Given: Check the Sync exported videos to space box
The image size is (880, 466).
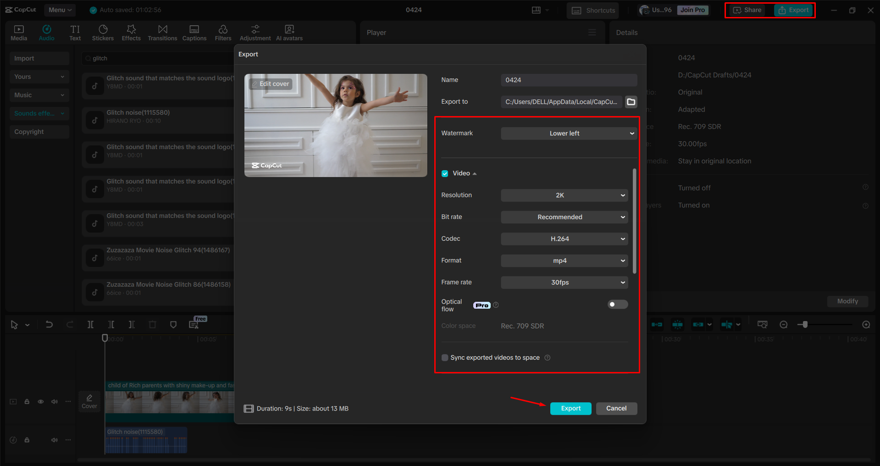Looking at the screenshot, I should [x=444, y=357].
